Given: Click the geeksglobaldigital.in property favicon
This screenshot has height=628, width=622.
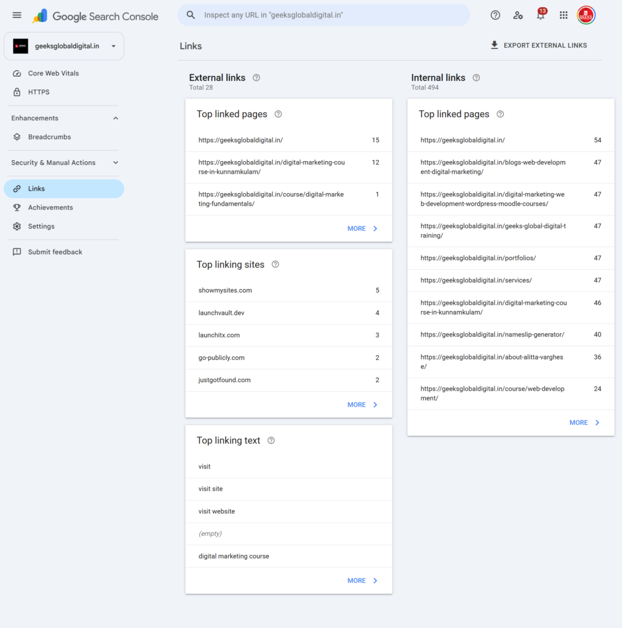Looking at the screenshot, I should point(20,46).
